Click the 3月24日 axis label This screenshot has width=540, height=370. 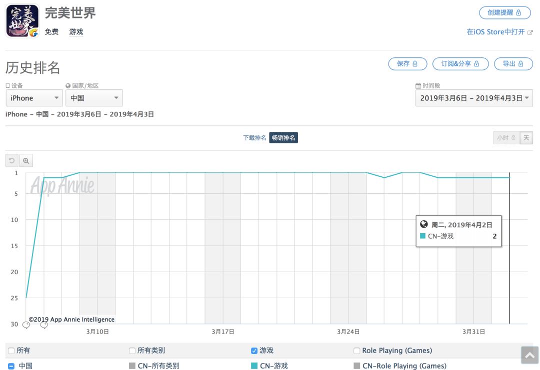click(348, 332)
